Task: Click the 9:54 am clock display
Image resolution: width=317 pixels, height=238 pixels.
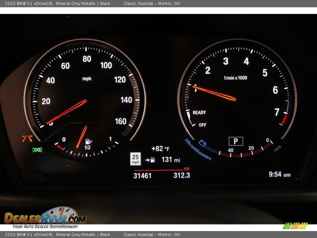Action: (x=279, y=174)
